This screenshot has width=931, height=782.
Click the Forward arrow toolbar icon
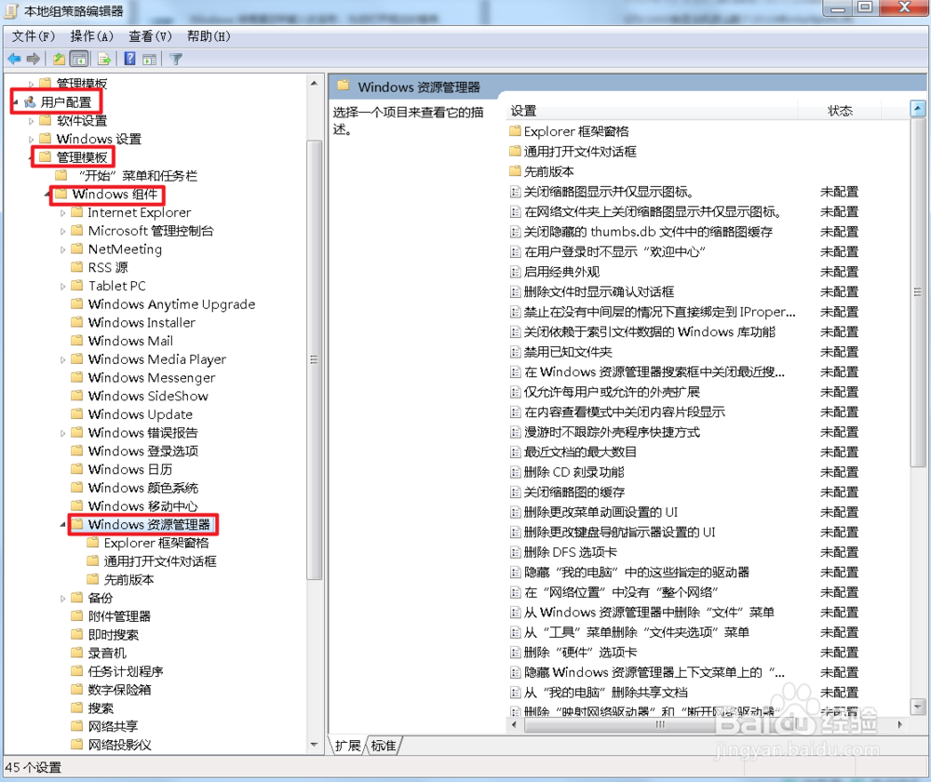pyautogui.click(x=34, y=59)
